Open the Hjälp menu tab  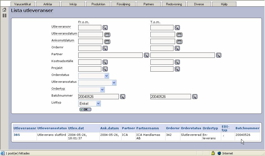(x=224, y=4)
